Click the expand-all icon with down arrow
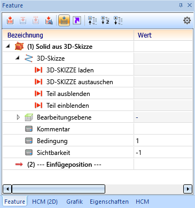The height and width of the screenshot is (208, 195). 118,20
